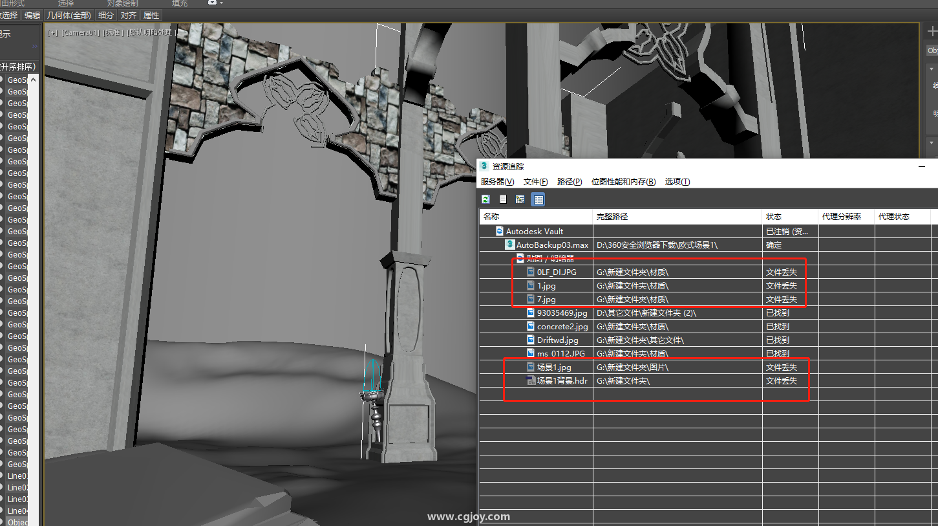This screenshot has width=938, height=526.
Task: Open the 对齐 ribbon panel button
Action: pos(129,15)
